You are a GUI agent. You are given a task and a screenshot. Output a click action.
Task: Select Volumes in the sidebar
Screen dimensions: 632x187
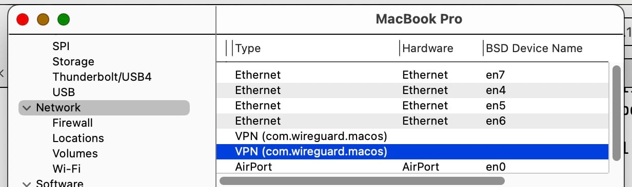click(75, 154)
